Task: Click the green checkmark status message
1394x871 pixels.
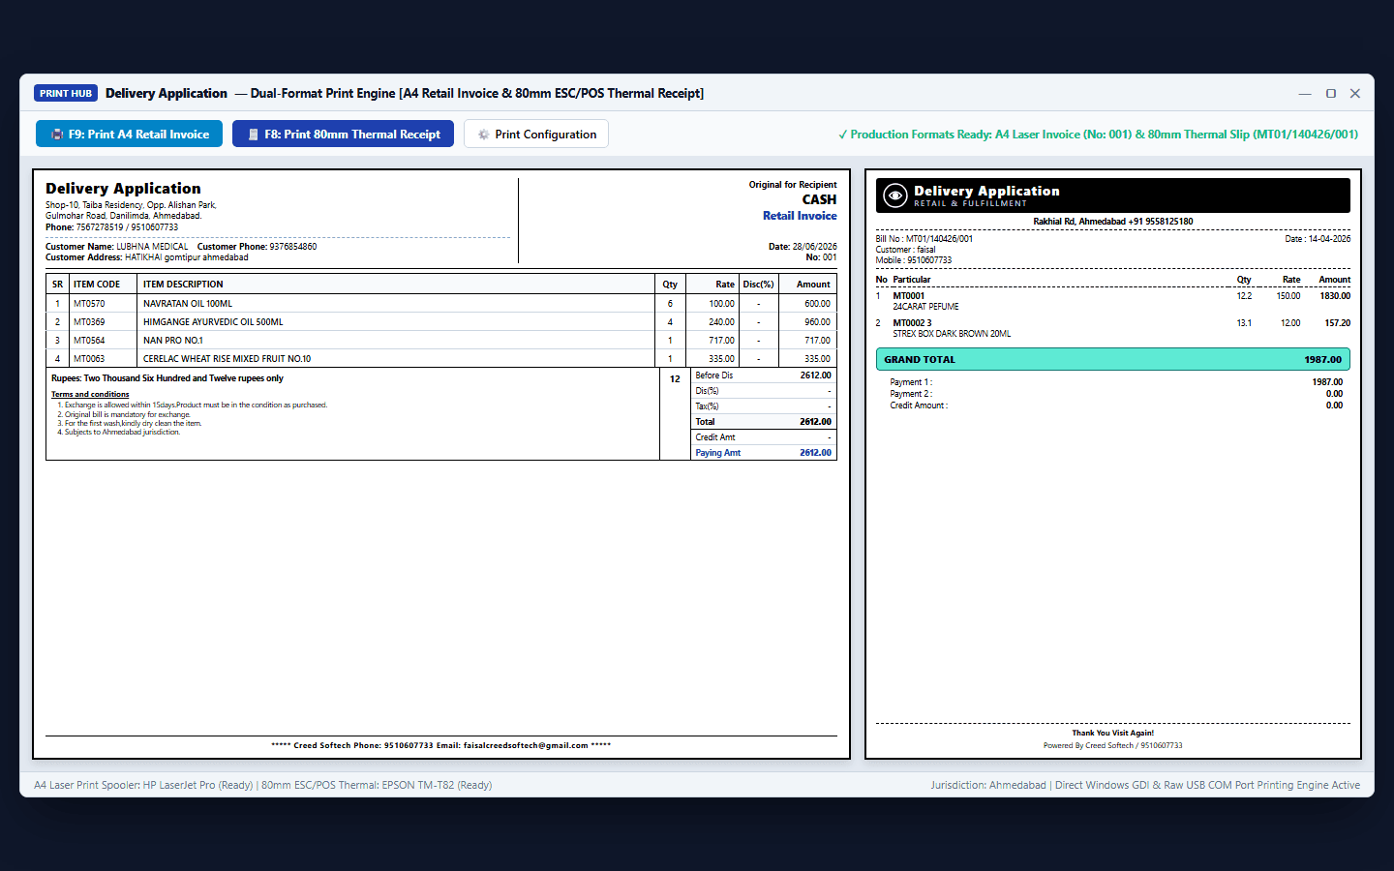Action: (x=1098, y=135)
